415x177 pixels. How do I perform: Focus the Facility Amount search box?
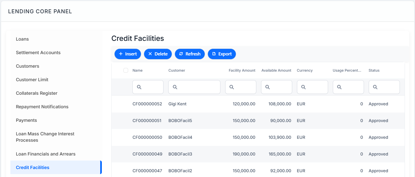coord(241,87)
